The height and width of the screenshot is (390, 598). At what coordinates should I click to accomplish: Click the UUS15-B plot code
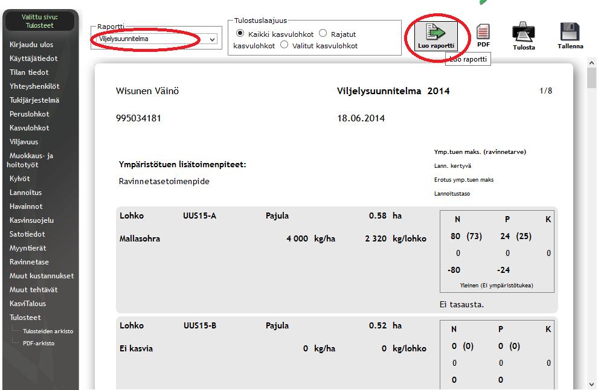pyautogui.click(x=200, y=325)
